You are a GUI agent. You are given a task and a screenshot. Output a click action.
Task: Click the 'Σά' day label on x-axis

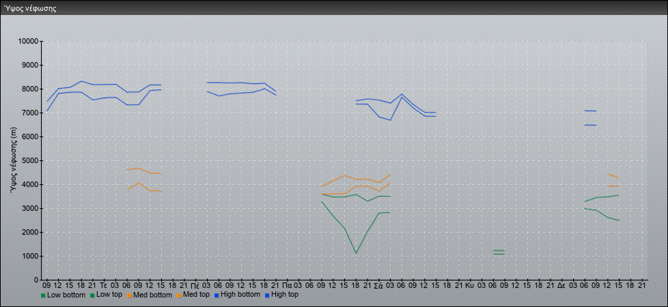coord(378,285)
